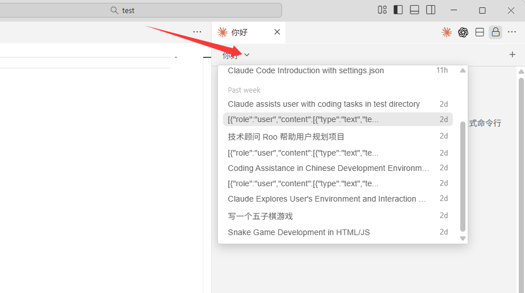Open the Customize Layout icon

pos(382,10)
